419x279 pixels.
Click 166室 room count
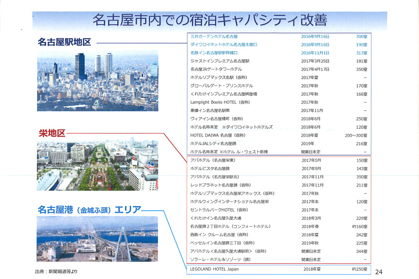point(361,94)
